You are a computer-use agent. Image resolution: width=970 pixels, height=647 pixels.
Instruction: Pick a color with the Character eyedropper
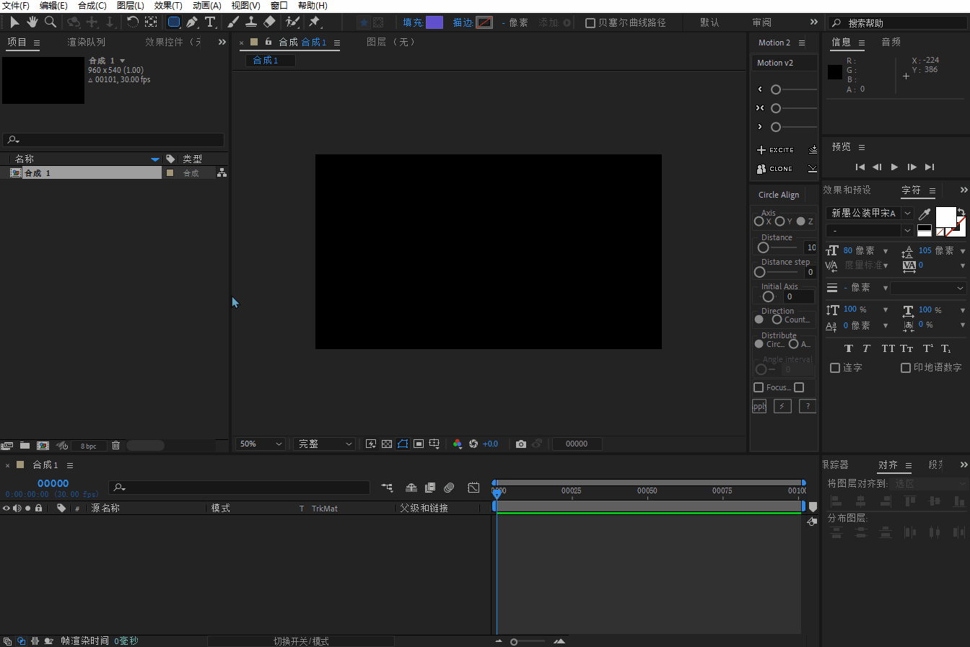point(925,214)
